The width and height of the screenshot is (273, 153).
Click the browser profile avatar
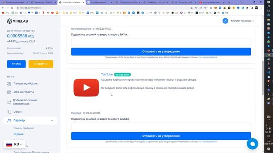coord(256,8)
